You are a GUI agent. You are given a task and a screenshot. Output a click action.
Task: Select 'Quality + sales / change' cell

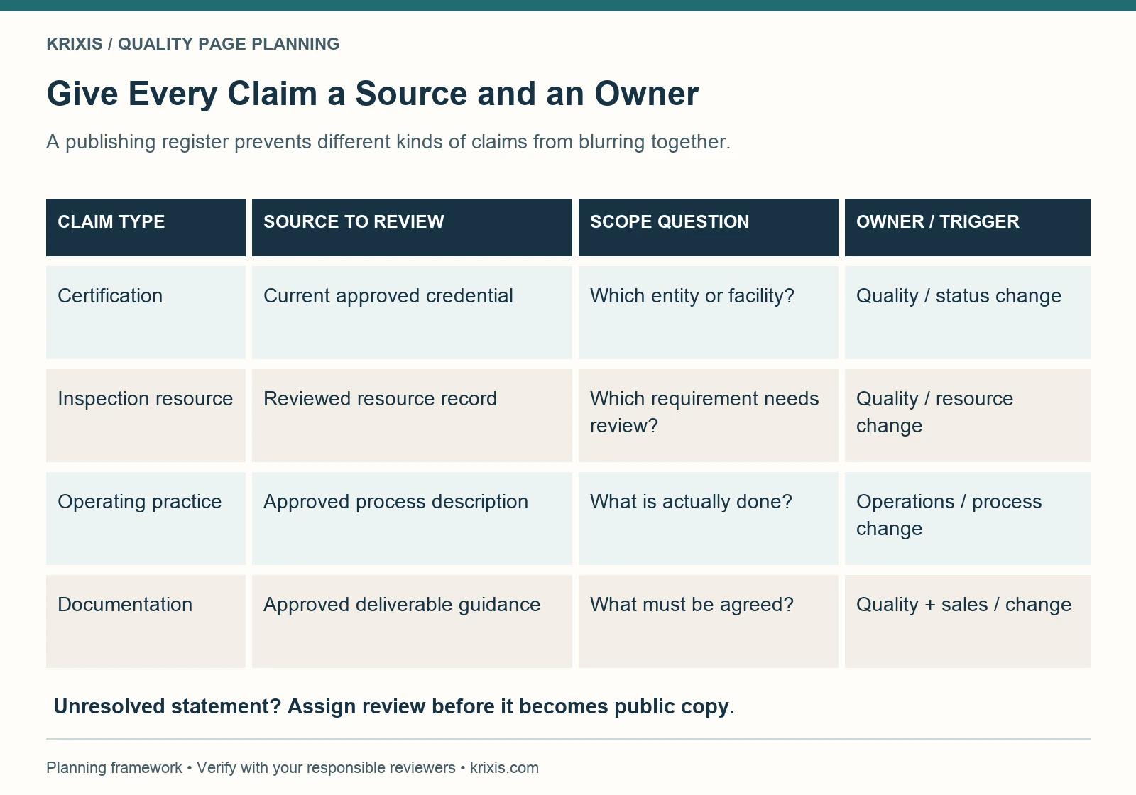(x=967, y=621)
